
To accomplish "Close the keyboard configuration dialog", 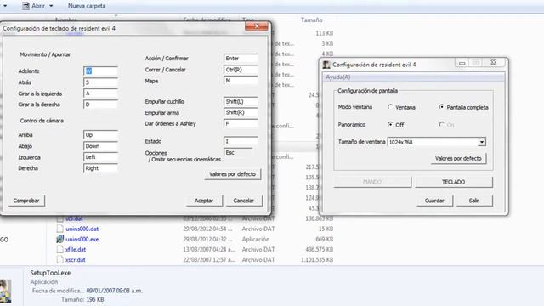I will click(257, 26).
